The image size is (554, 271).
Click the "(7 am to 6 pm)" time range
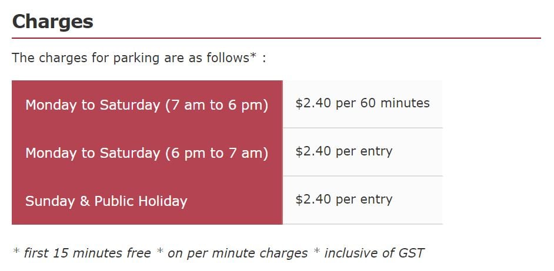click(216, 105)
